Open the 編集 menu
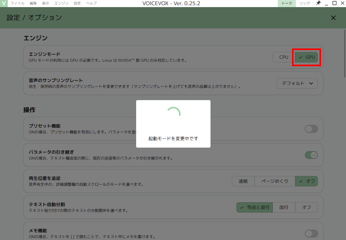 (x=33, y=3)
